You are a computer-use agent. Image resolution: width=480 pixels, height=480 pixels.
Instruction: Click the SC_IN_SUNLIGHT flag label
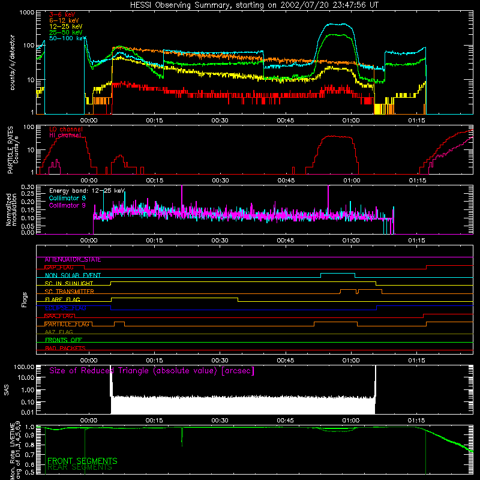pos(68,283)
